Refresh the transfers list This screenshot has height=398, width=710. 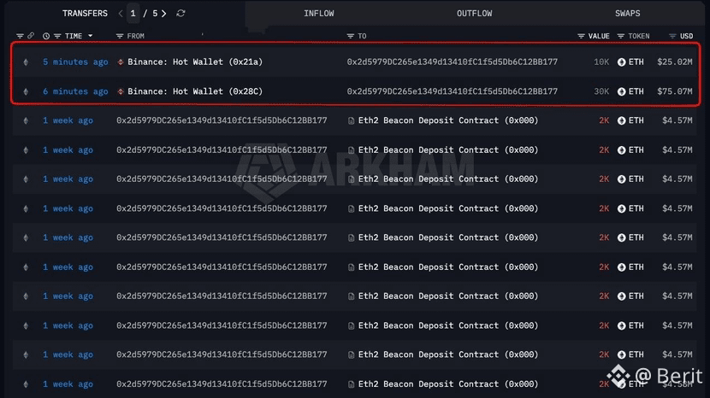point(180,13)
